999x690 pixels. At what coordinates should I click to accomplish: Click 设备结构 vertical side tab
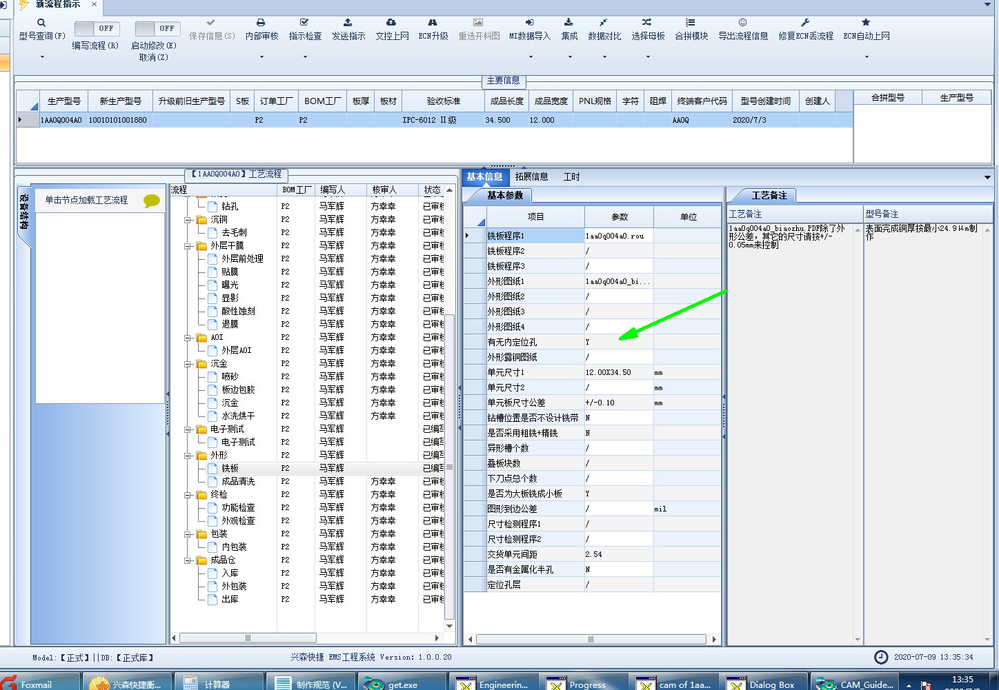point(23,212)
